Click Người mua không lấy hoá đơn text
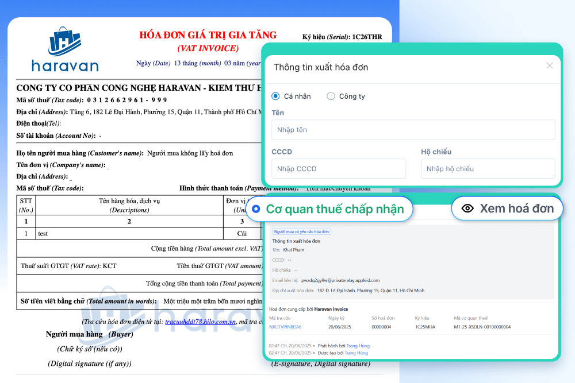Image resolution: width=575 pixels, height=383 pixels. pos(190,153)
